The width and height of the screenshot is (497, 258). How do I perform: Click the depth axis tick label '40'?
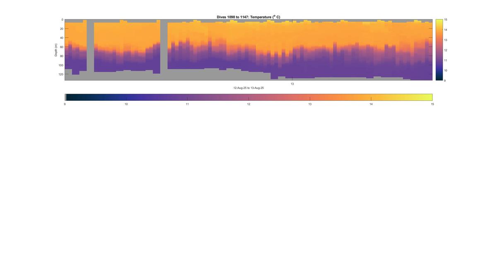(x=61, y=38)
